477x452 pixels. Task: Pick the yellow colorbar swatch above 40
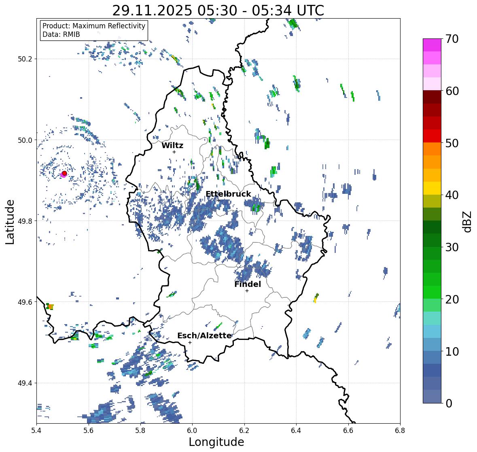(432, 188)
